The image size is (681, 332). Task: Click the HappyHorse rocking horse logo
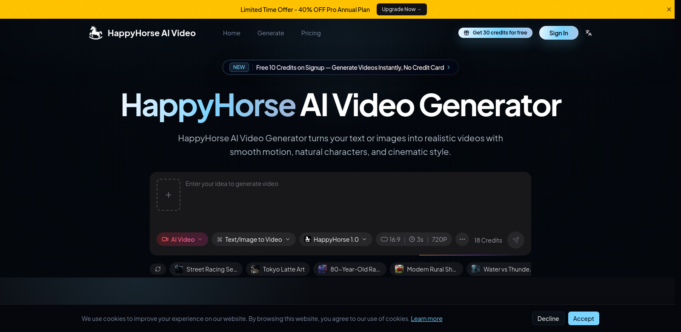pyautogui.click(x=96, y=33)
